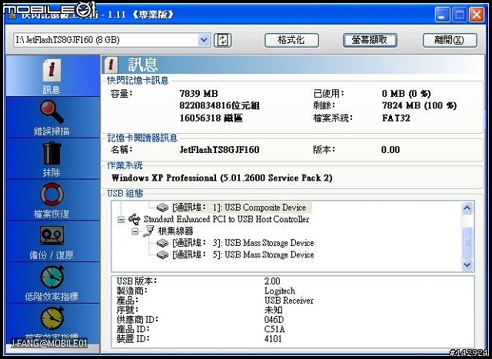Click the USB tree scrollbar thumb

pos(467,242)
